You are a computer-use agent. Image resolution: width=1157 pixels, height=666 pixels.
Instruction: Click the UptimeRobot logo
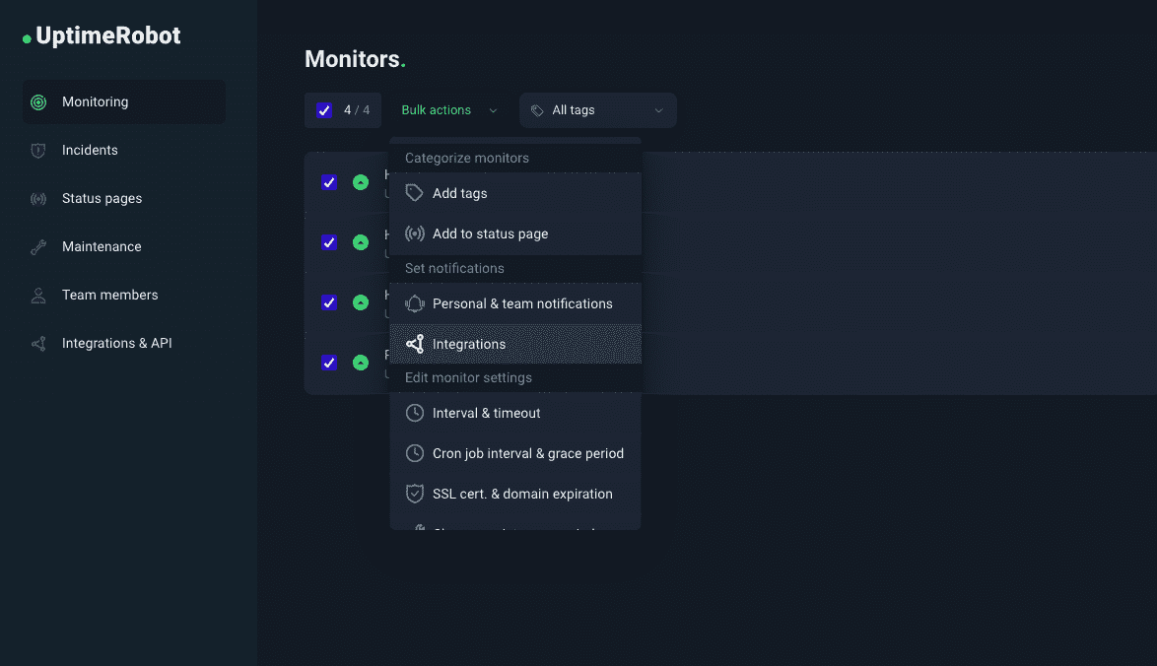point(100,35)
